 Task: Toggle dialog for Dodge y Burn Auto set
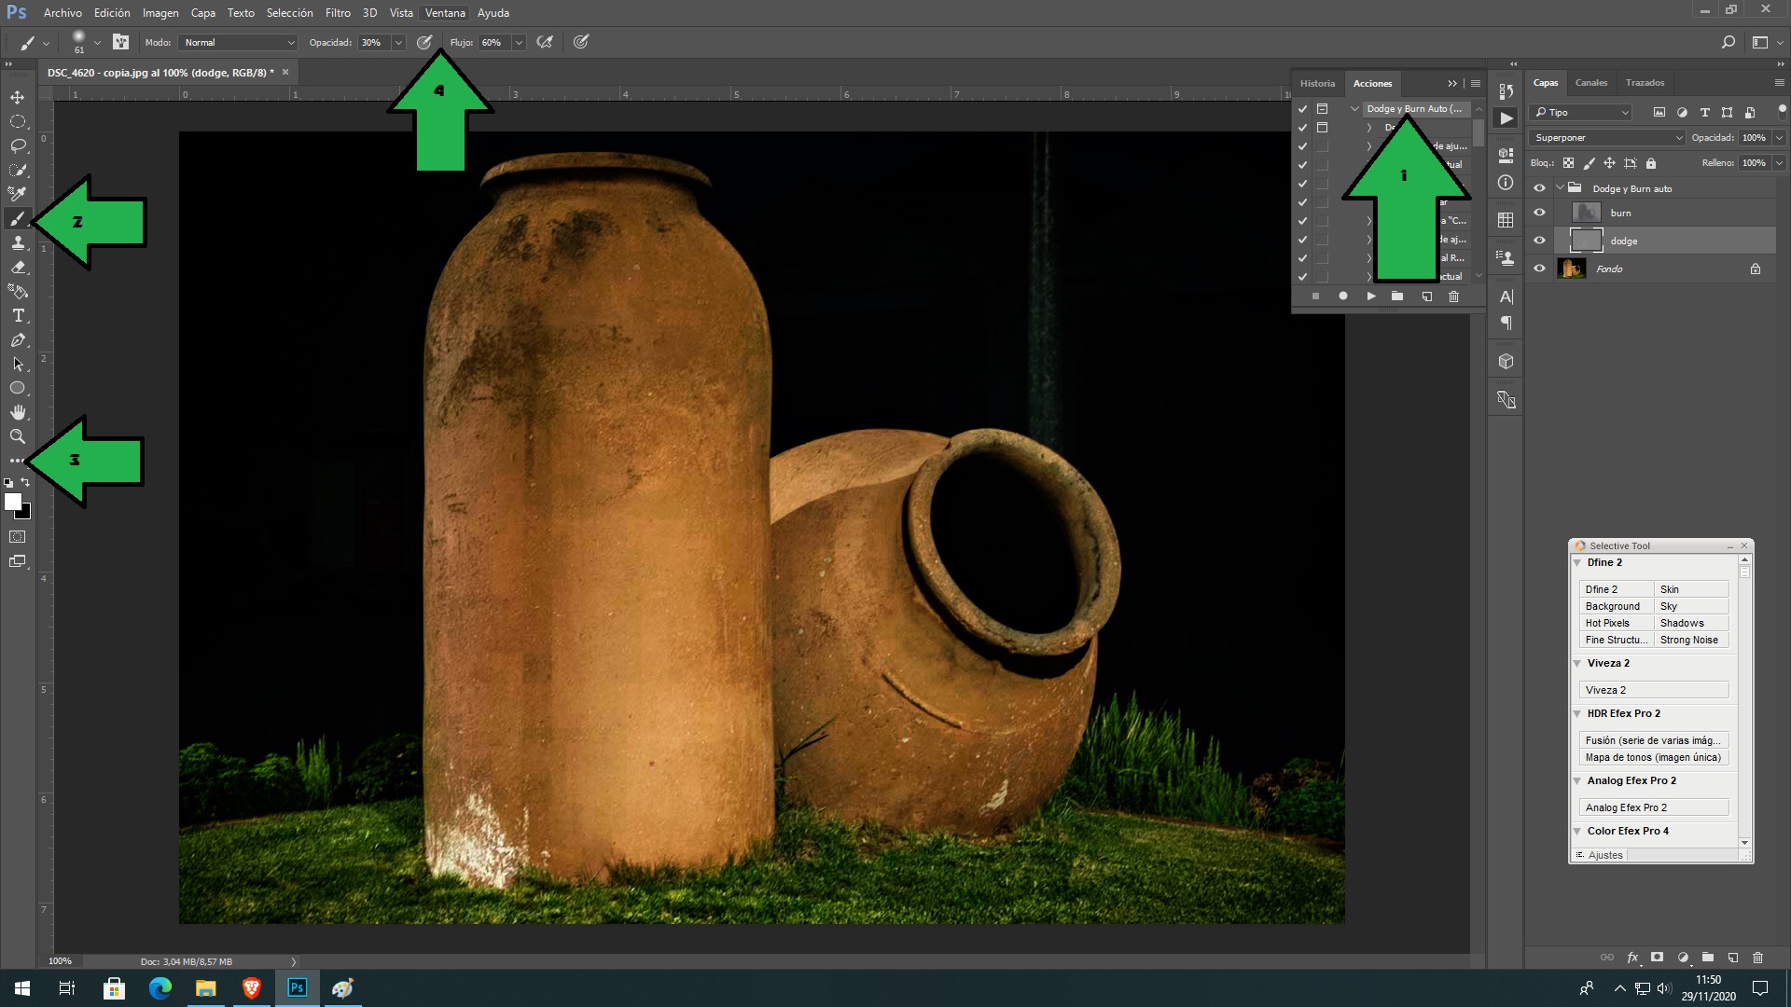(x=1322, y=109)
